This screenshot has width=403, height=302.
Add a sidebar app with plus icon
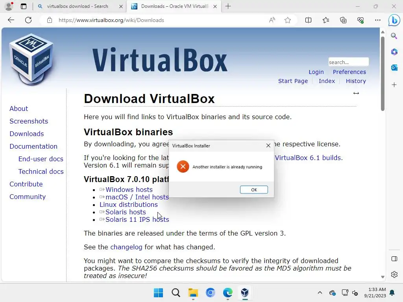(394, 85)
